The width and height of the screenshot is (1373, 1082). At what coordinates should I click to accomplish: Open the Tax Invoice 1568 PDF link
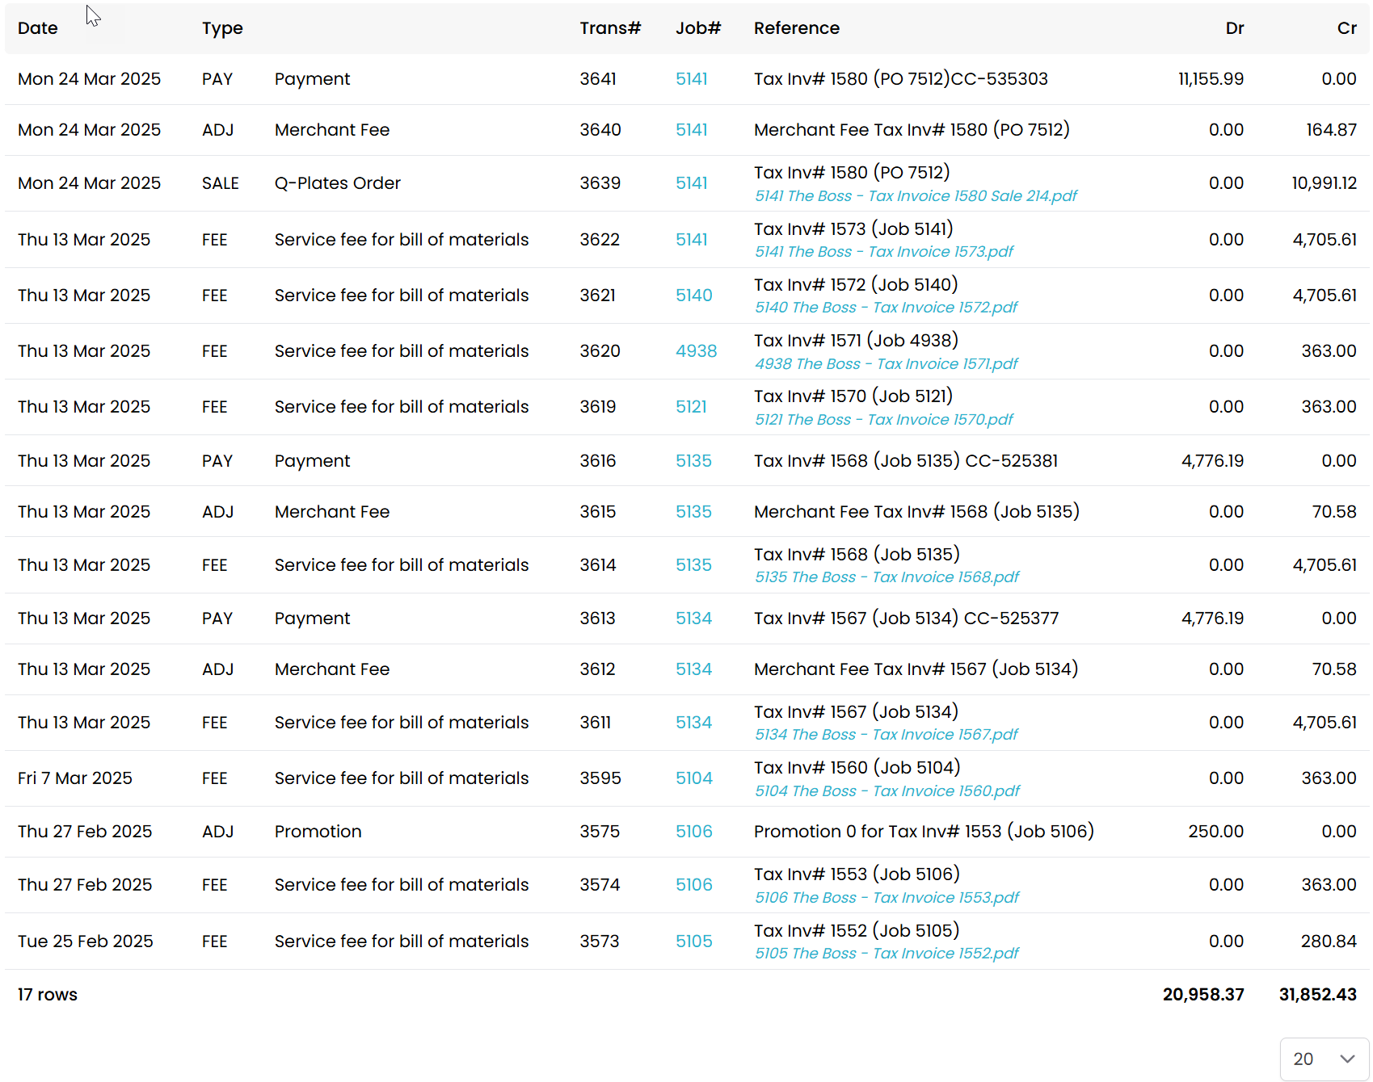[x=887, y=577]
